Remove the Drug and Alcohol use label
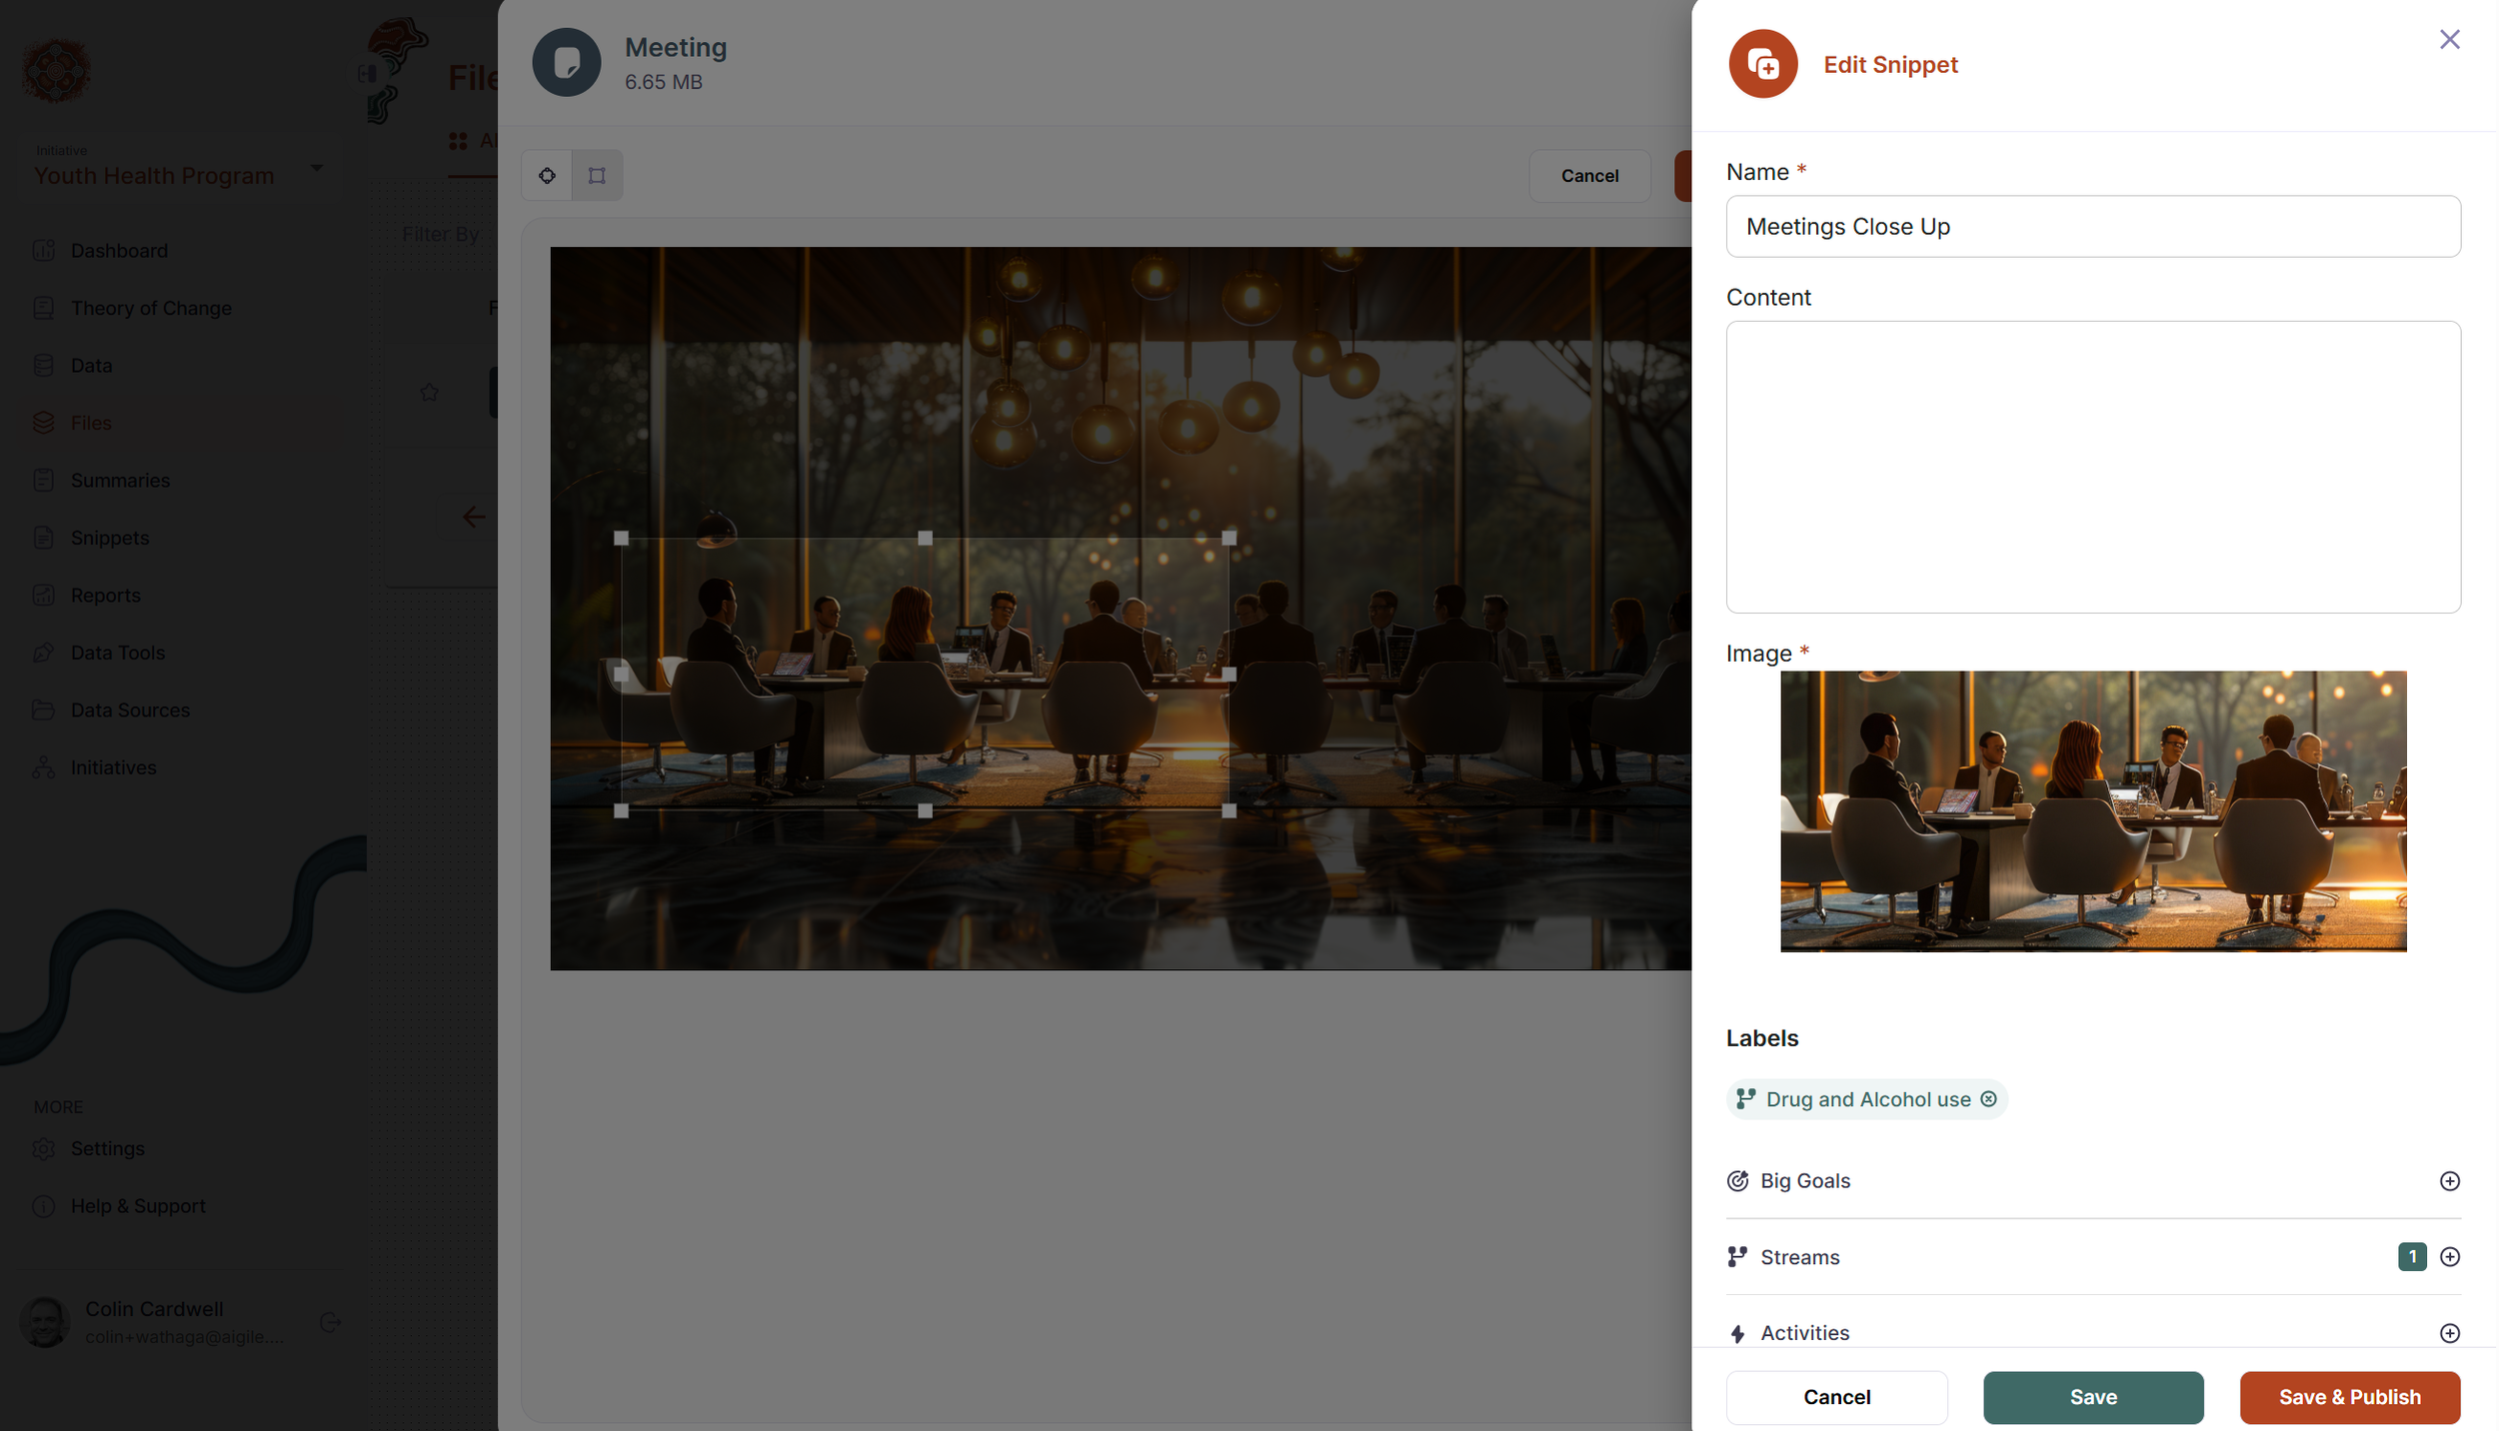This screenshot has width=2499, height=1431. (x=1988, y=1099)
